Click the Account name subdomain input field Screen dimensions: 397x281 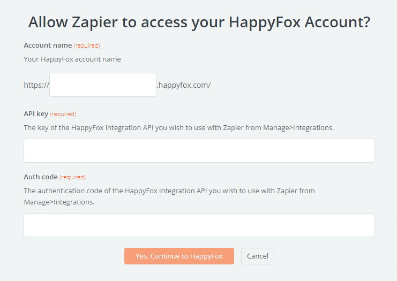(x=103, y=85)
